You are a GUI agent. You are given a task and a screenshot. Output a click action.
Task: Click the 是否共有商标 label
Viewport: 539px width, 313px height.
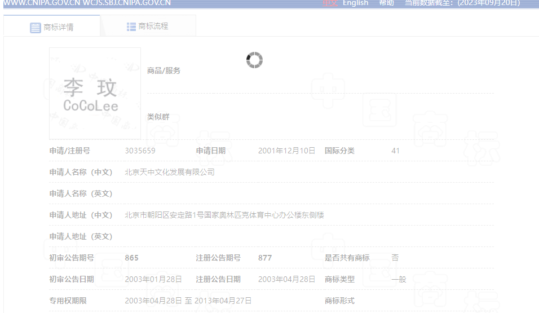coord(347,258)
